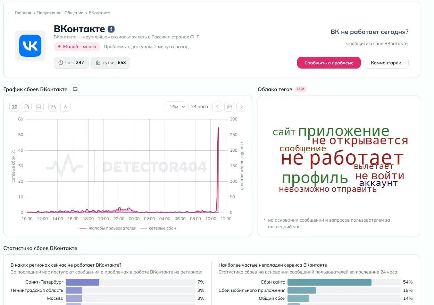Open the Общение breadcrumb link
434x305 pixels.
(74, 13)
